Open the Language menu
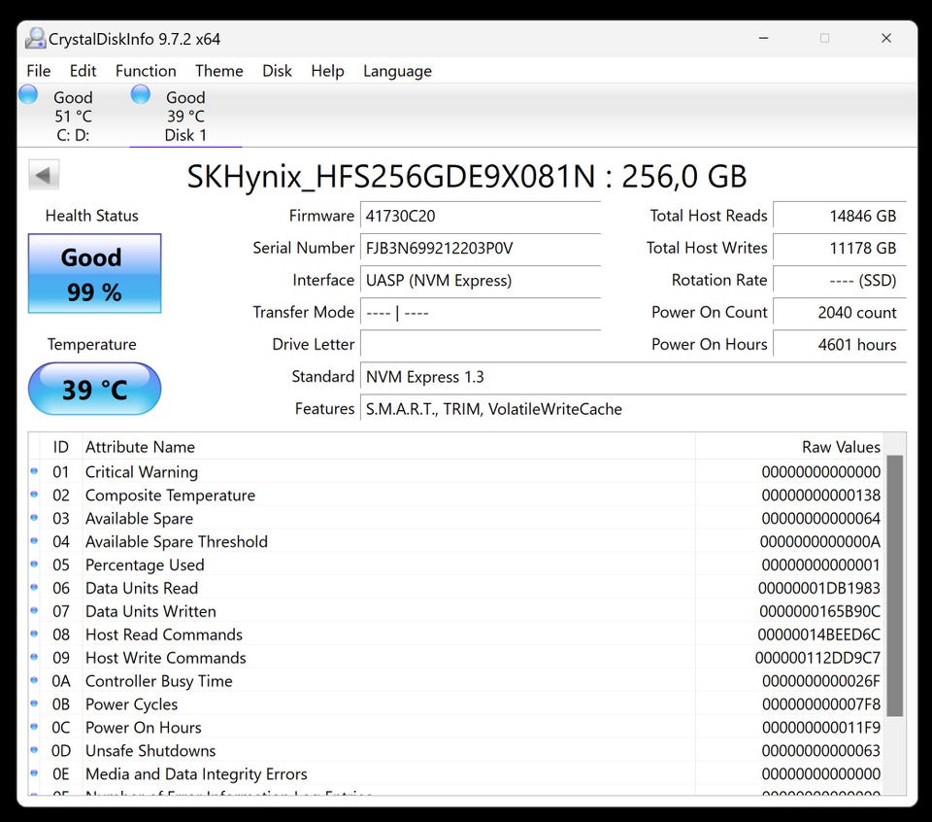Image resolution: width=932 pixels, height=822 pixels. [x=397, y=71]
